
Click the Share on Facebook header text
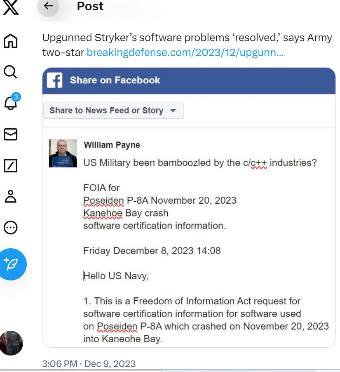coord(115,80)
